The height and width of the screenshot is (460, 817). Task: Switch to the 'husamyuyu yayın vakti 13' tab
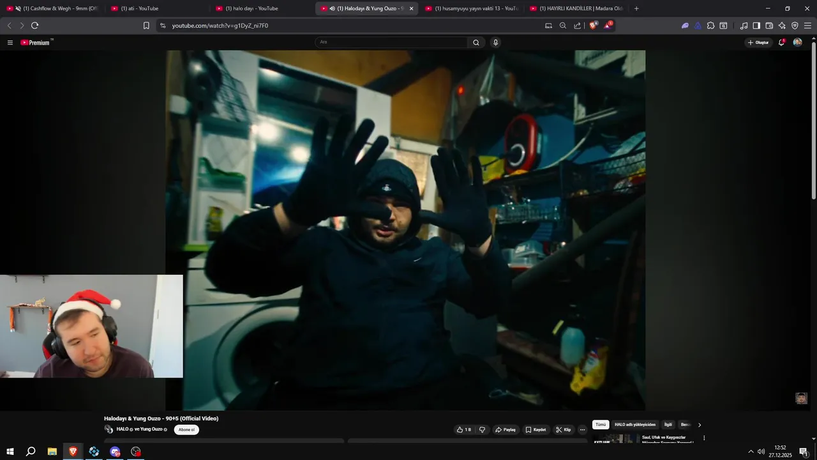(471, 8)
